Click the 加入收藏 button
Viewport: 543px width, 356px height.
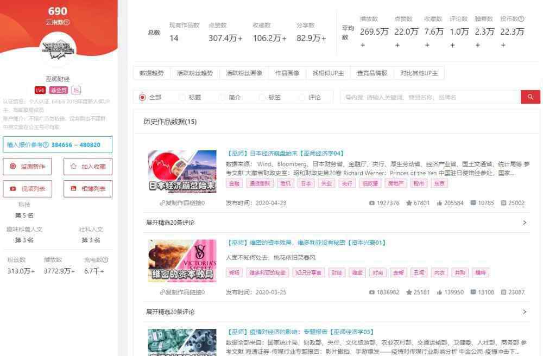[88, 167]
